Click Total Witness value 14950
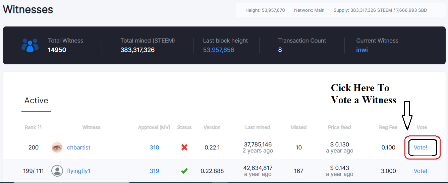The width and height of the screenshot is (448, 183). pos(57,50)
